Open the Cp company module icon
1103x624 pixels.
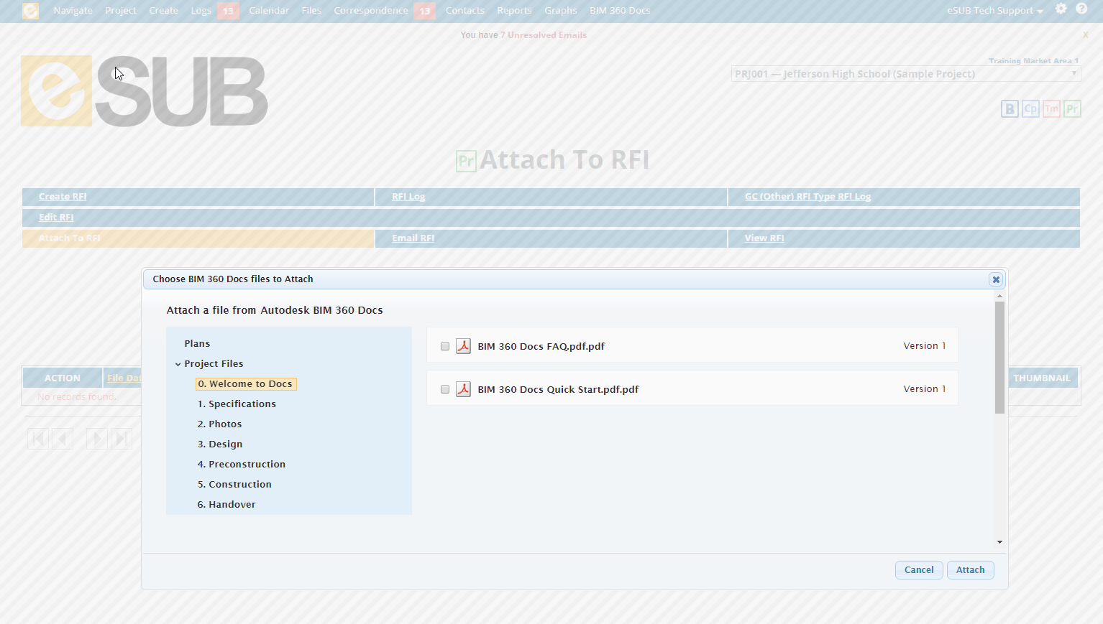tap(1030, 108)
